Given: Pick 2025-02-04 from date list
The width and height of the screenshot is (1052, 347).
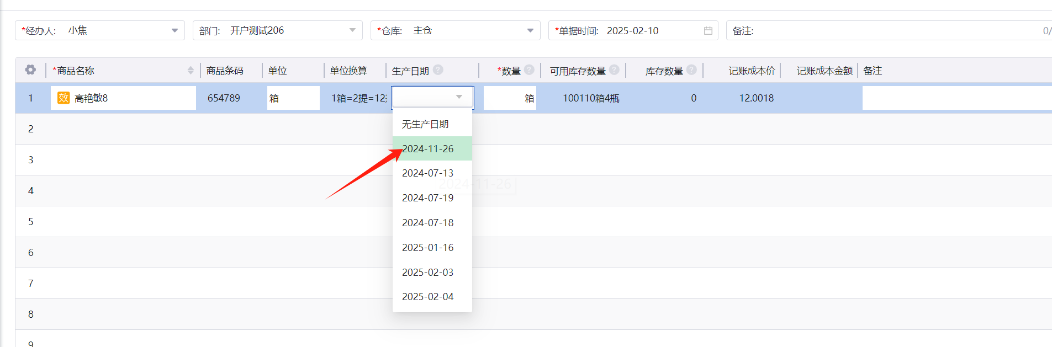Looking at the screenshot, I should coord(428,297).
